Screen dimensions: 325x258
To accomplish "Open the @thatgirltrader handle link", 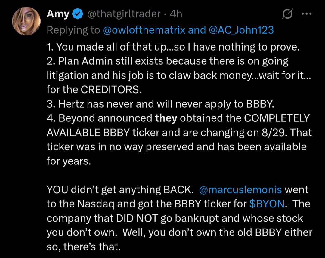I will 124,14.
